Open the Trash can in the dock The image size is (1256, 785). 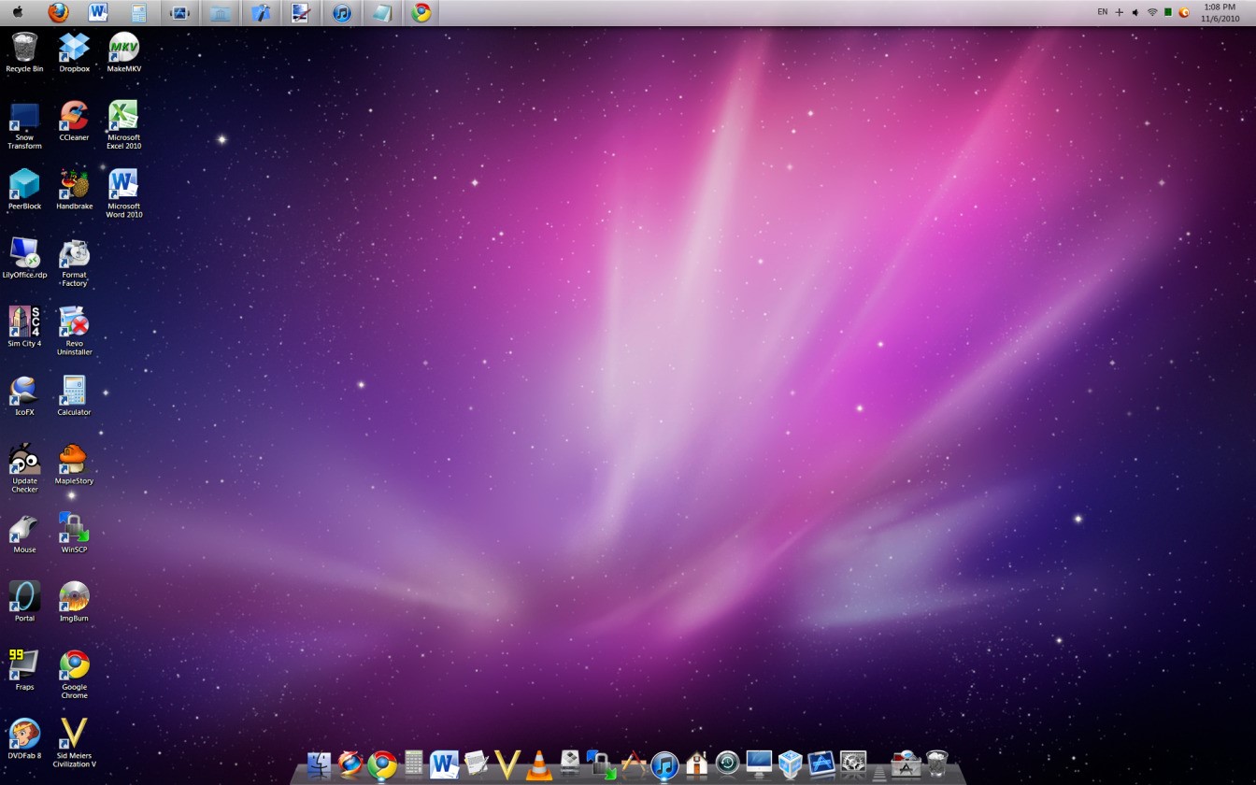click(x=936, y=764)
